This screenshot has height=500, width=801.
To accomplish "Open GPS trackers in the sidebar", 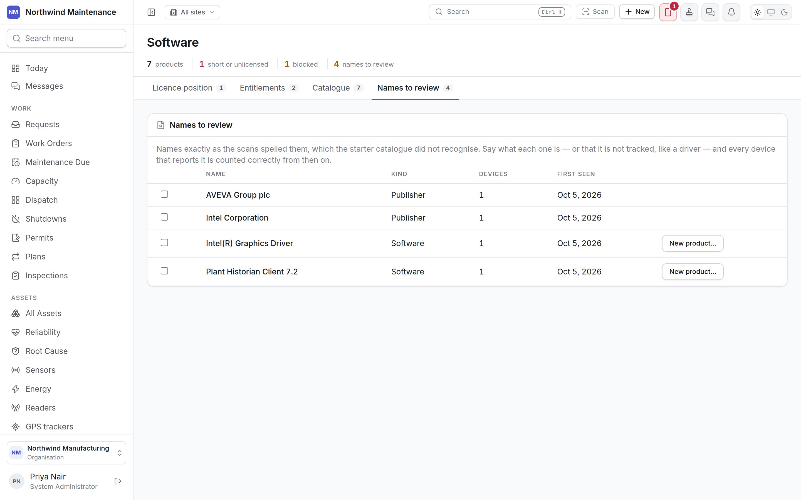I will pos(66,427).
